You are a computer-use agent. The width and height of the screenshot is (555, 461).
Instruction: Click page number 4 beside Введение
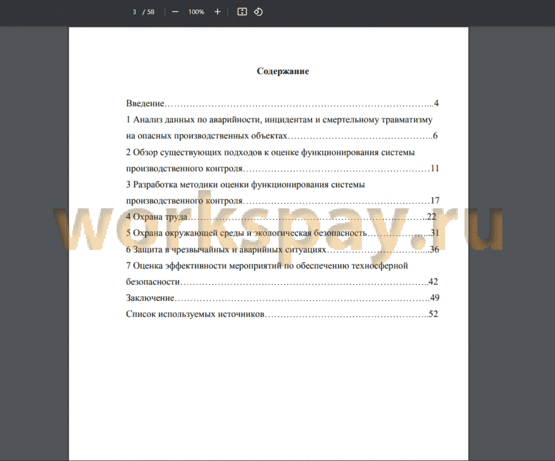coord(436,103)
